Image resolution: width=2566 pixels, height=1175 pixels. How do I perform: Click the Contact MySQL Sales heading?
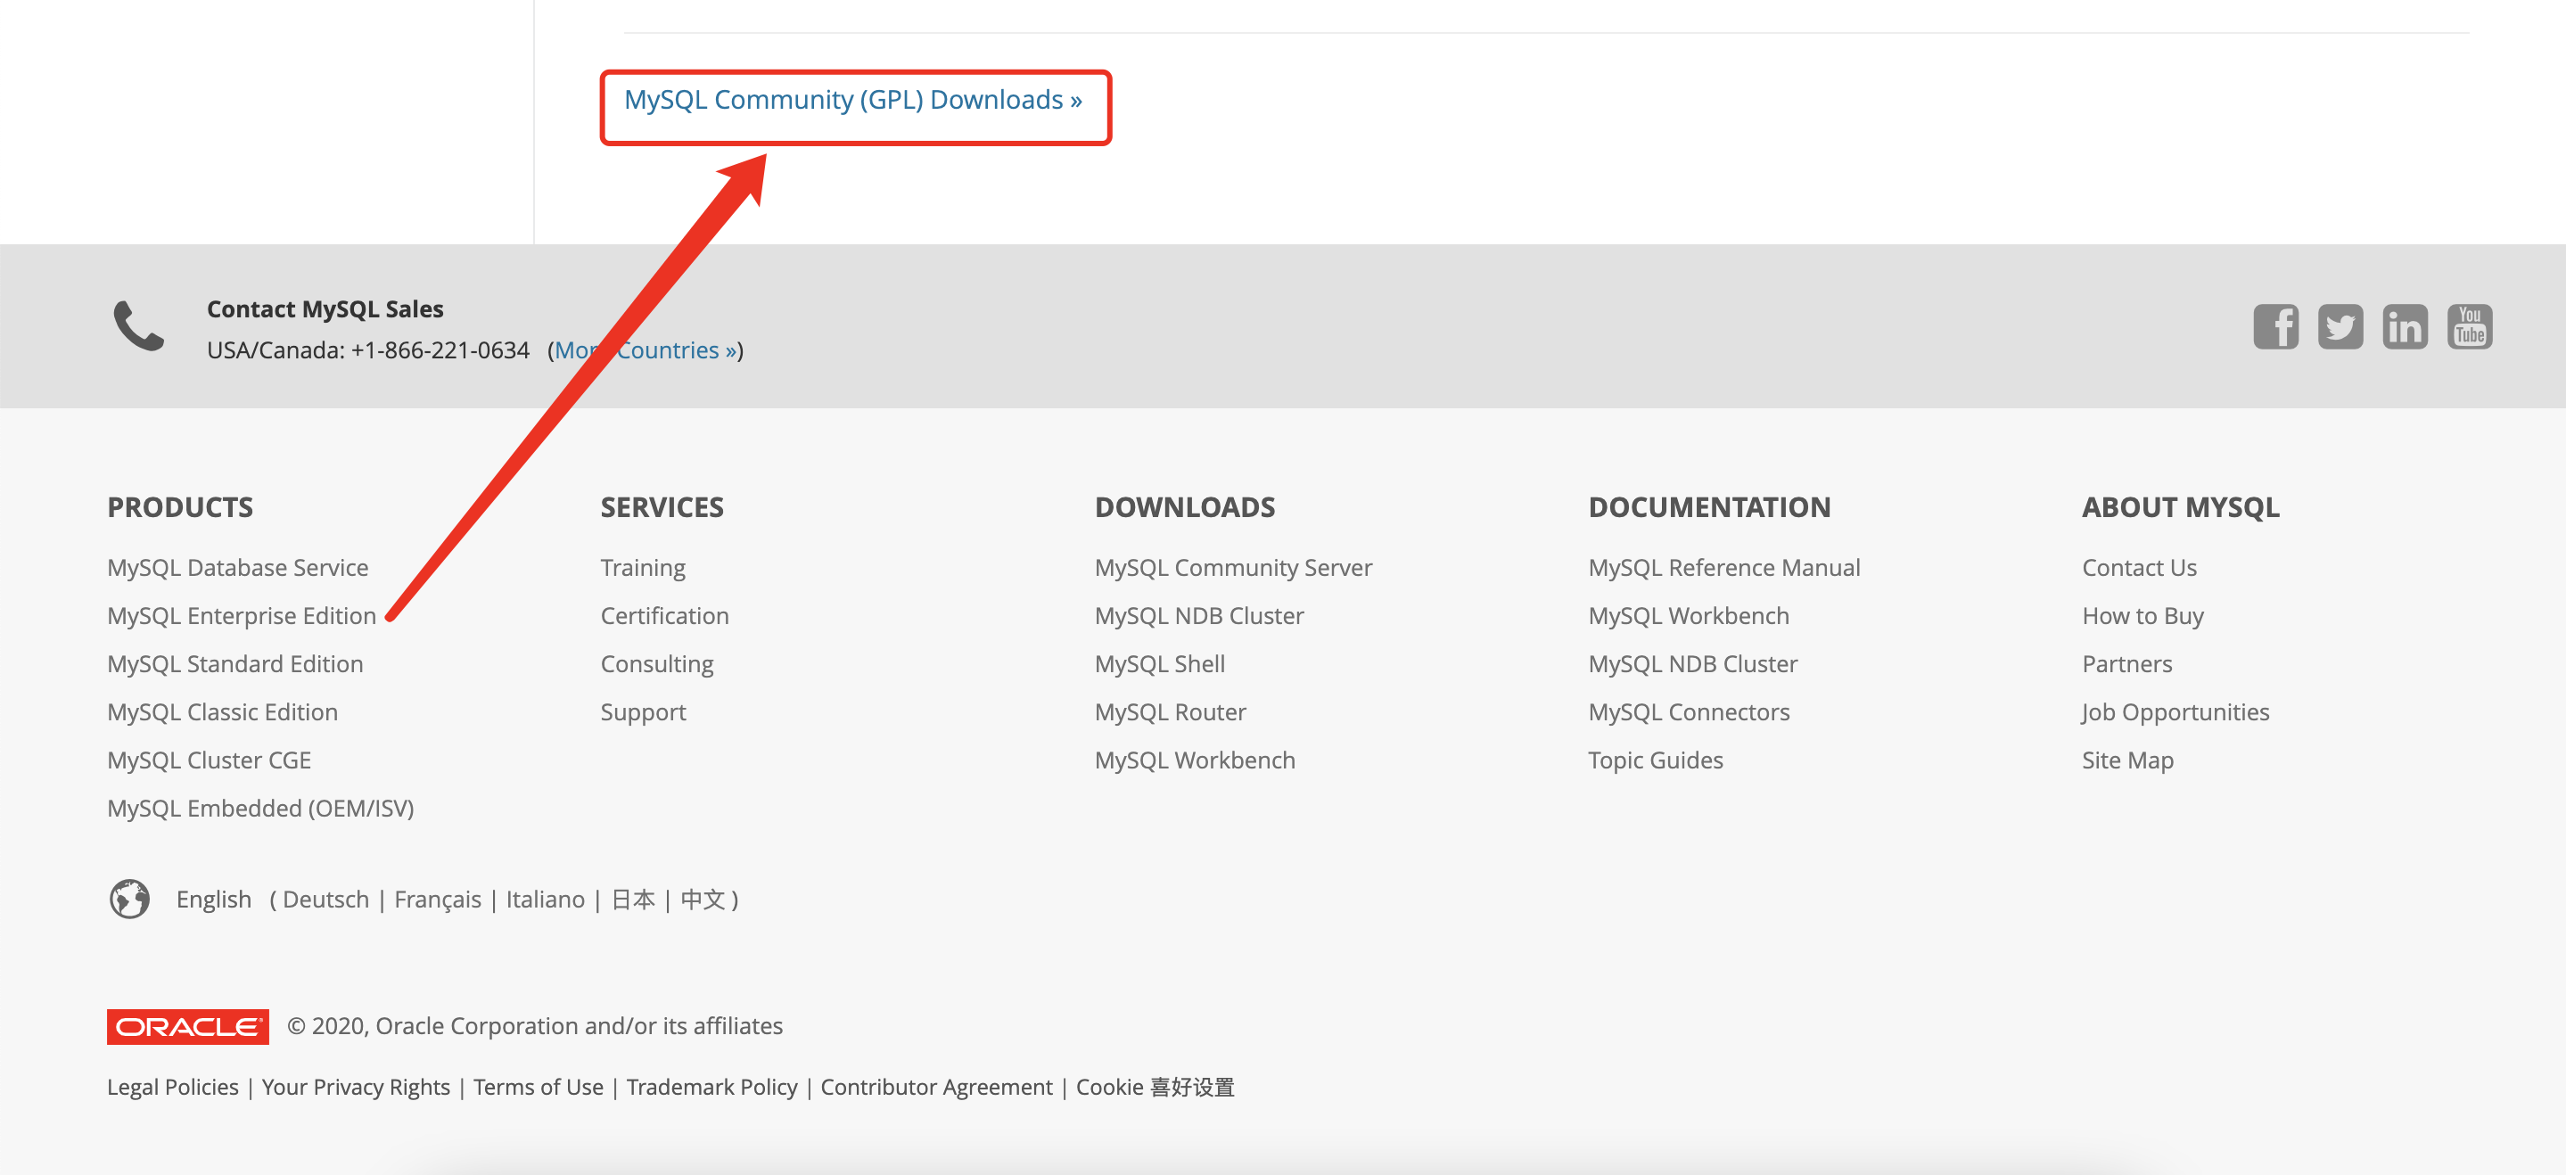tap(325, 309)
